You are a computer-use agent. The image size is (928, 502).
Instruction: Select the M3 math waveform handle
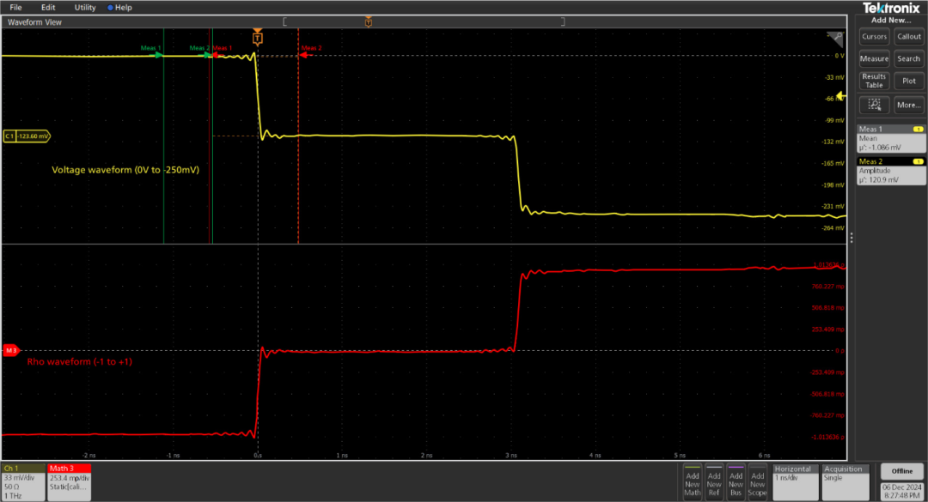12,350
